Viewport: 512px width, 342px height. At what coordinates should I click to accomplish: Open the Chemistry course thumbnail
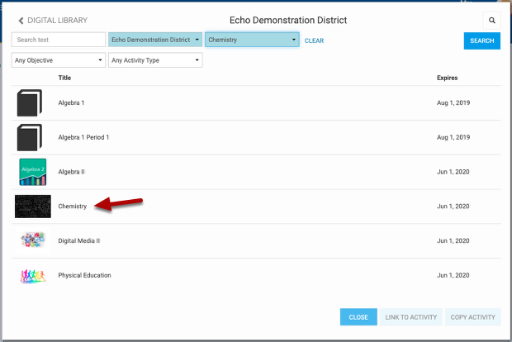tap(32, 206)
